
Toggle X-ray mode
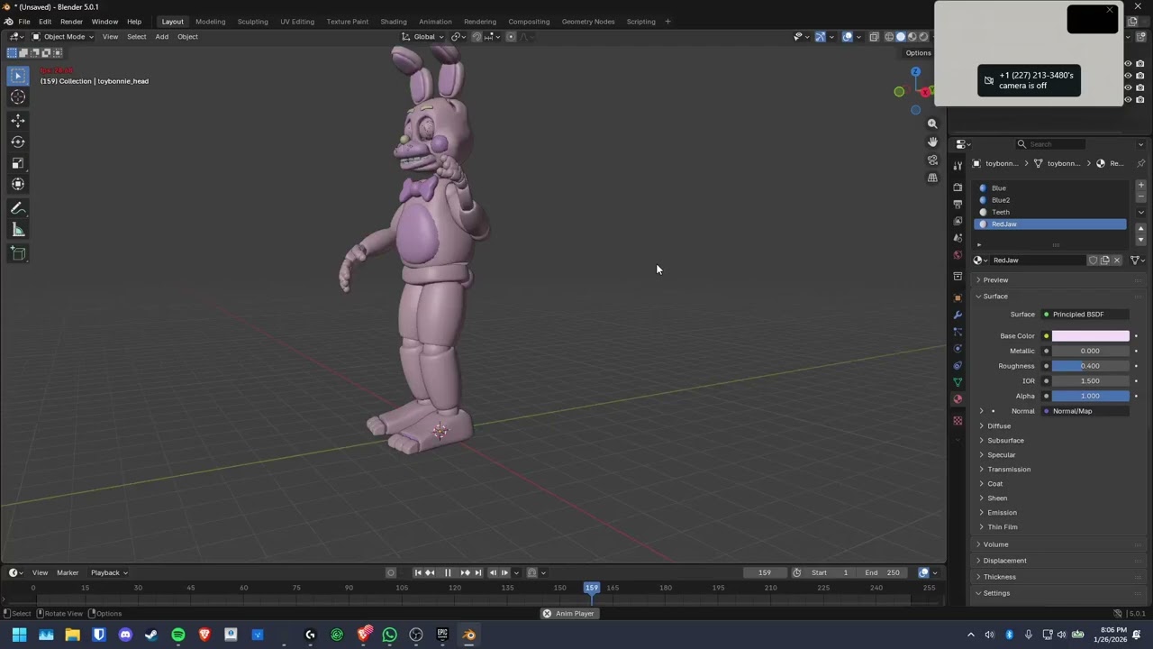click(x=874, y=37)
